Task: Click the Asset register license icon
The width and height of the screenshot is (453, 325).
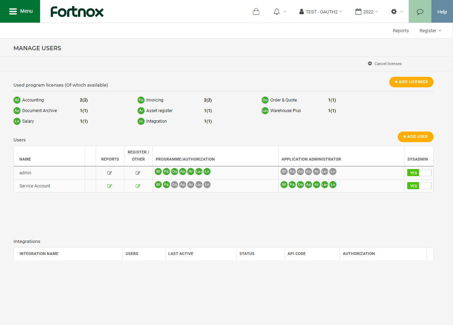Action: pos(141,111)
